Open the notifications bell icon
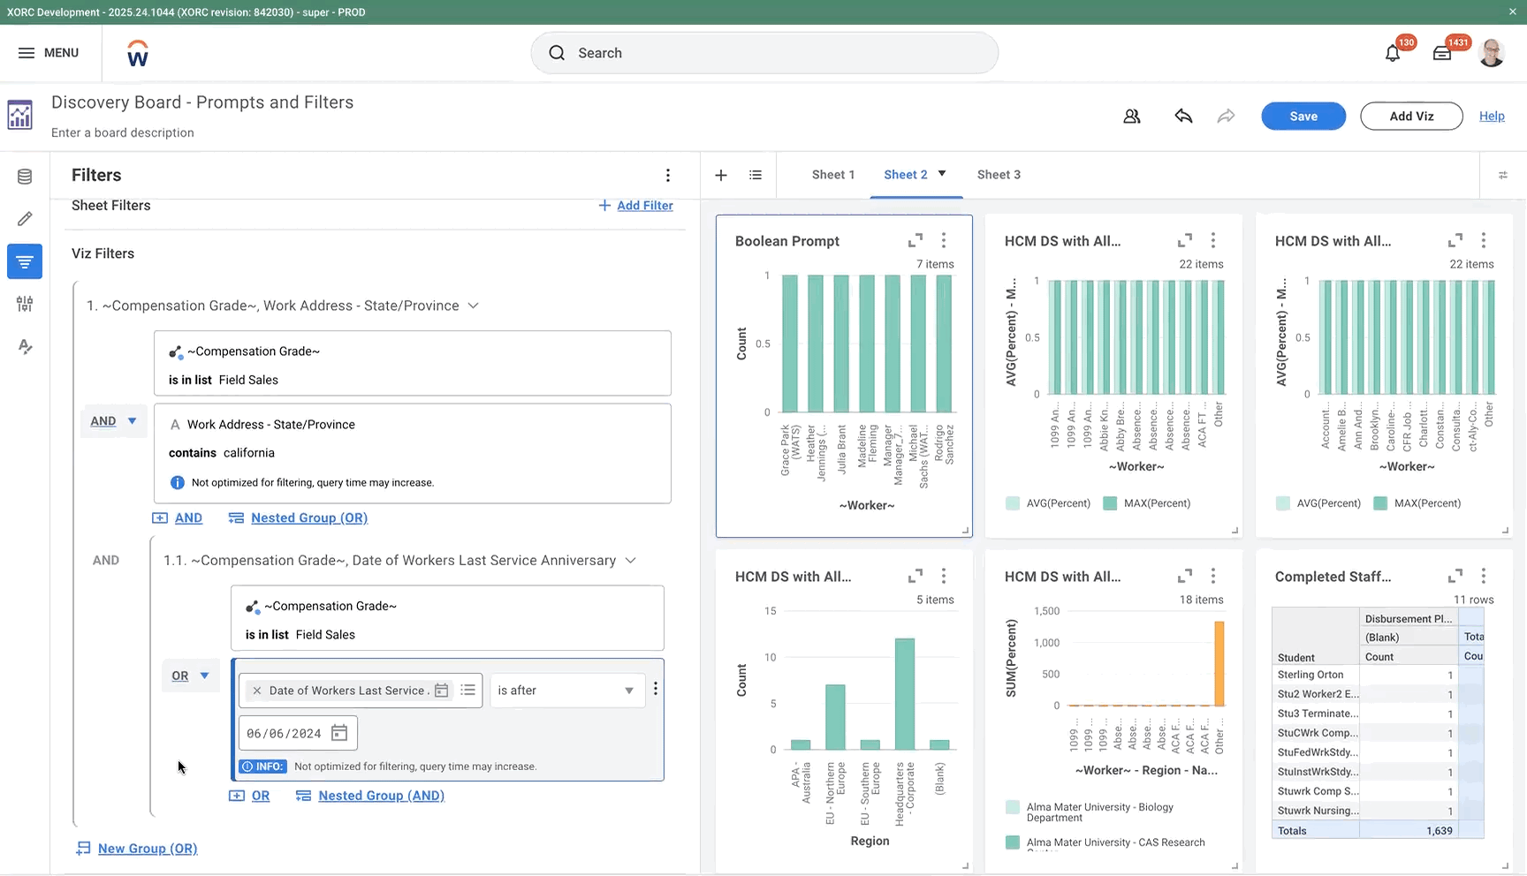 coord(1393,53)
